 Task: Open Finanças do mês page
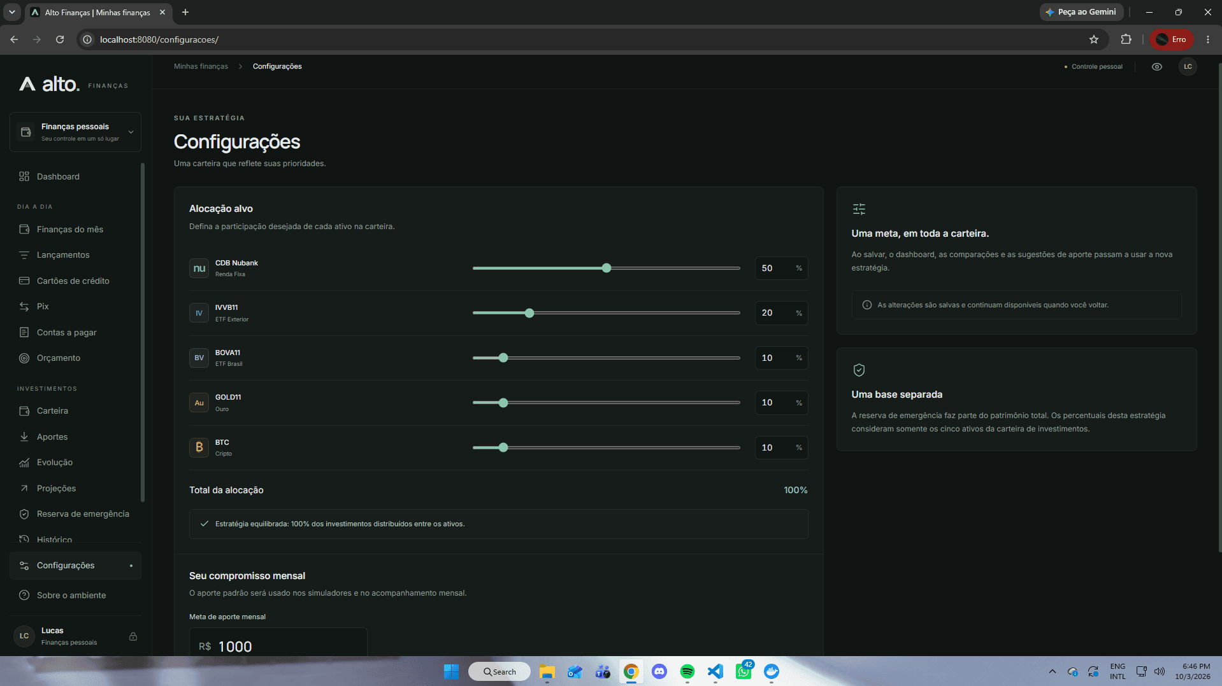click(75, 229)
